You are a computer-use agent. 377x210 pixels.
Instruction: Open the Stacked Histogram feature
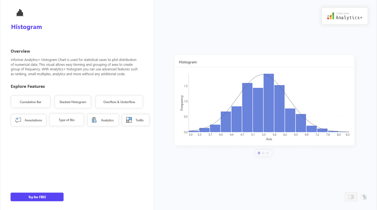pos(73,102)
